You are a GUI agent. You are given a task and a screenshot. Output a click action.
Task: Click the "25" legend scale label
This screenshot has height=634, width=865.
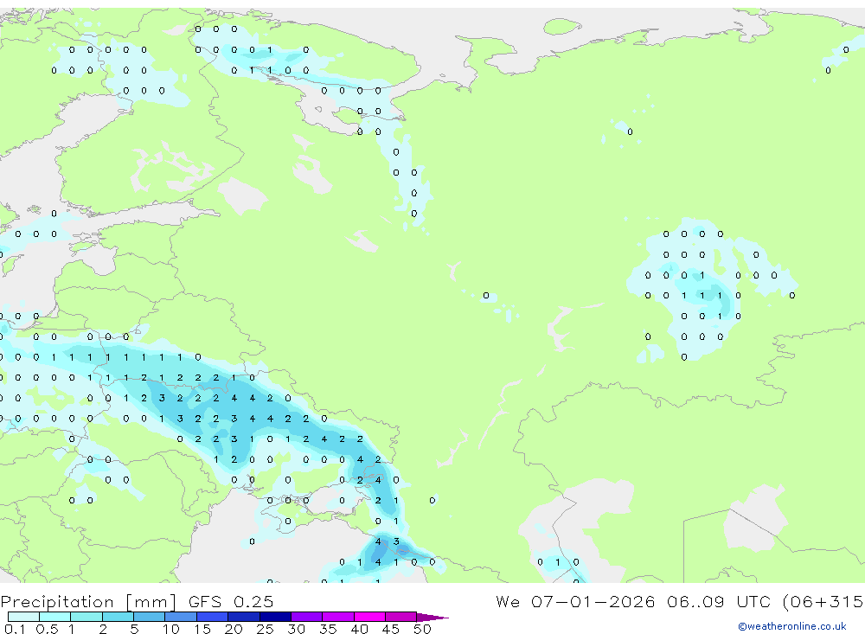(265, 629)
